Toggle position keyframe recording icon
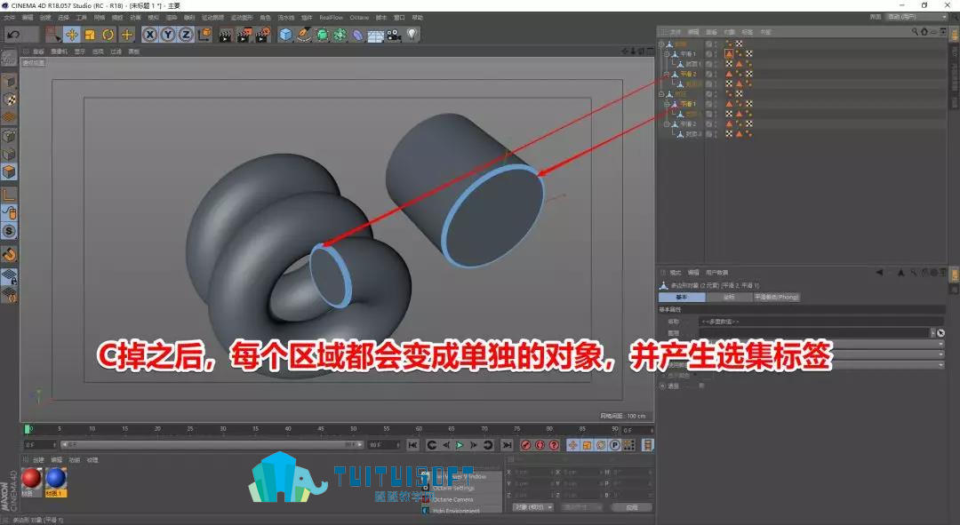960x525 pixels. pos(572,445)
